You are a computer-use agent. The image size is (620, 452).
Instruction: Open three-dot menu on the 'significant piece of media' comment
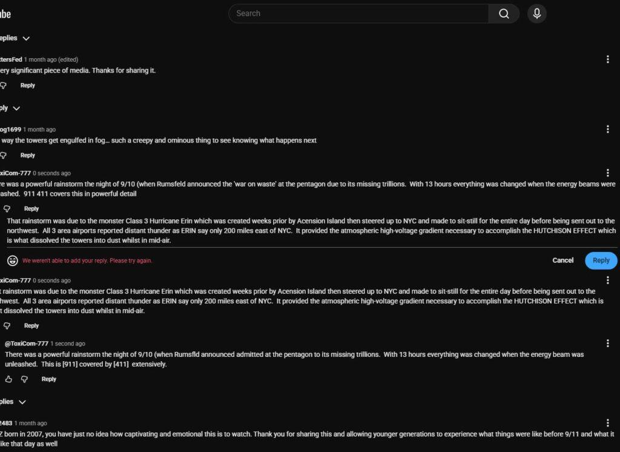607,59
